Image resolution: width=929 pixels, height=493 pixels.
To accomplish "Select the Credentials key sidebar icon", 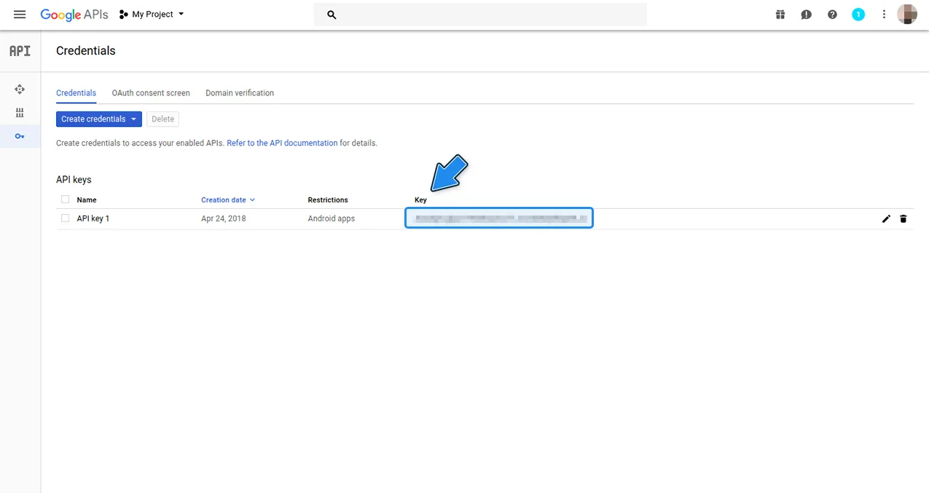I will (20, 136).
